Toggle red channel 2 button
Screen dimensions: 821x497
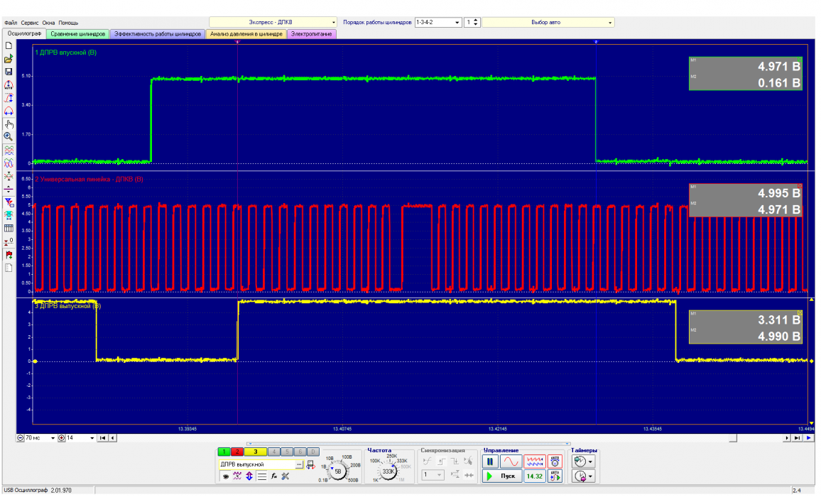pos(236,452)
